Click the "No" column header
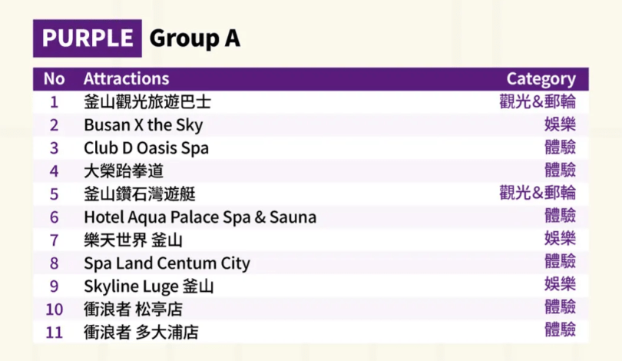 pyautogui.click(x=54, y=78)
